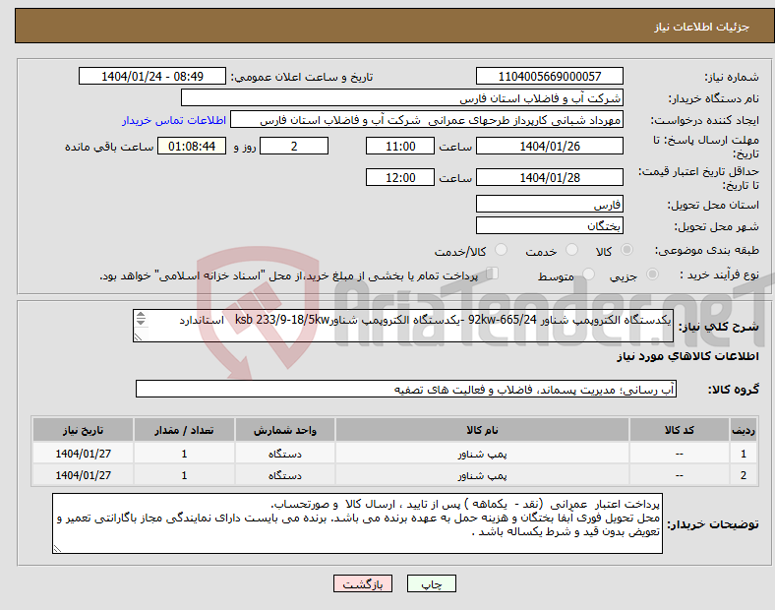
Task: Click the buyer organization name field
Action: pyautogui.click(x=402, y=97)
